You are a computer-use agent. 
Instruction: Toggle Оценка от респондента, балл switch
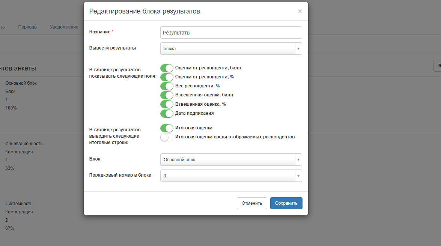pyautogui.click(x=167, y=68)
